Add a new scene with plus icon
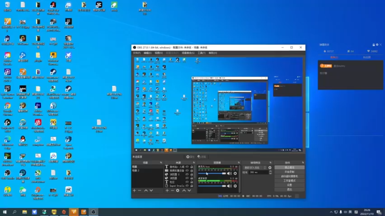The height and width of the screenshot is (216, 385). tap(134, 190)
